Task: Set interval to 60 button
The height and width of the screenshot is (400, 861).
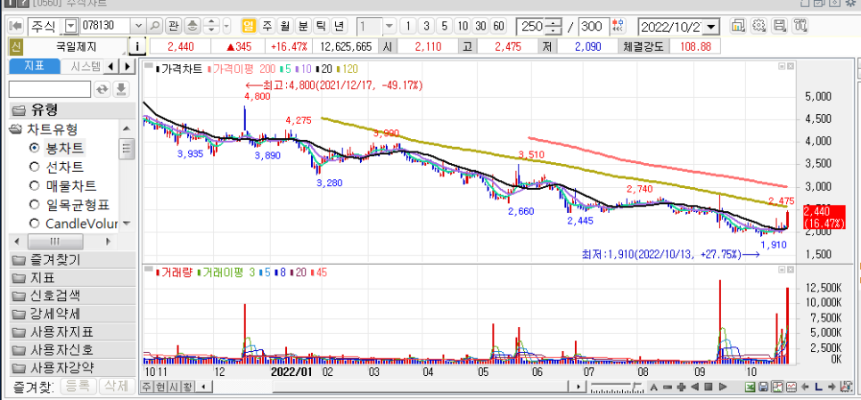Action: pos(498,26)
